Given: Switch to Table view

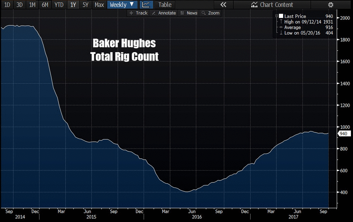Looking at the screenshot, I should click(x=165, y=5).
